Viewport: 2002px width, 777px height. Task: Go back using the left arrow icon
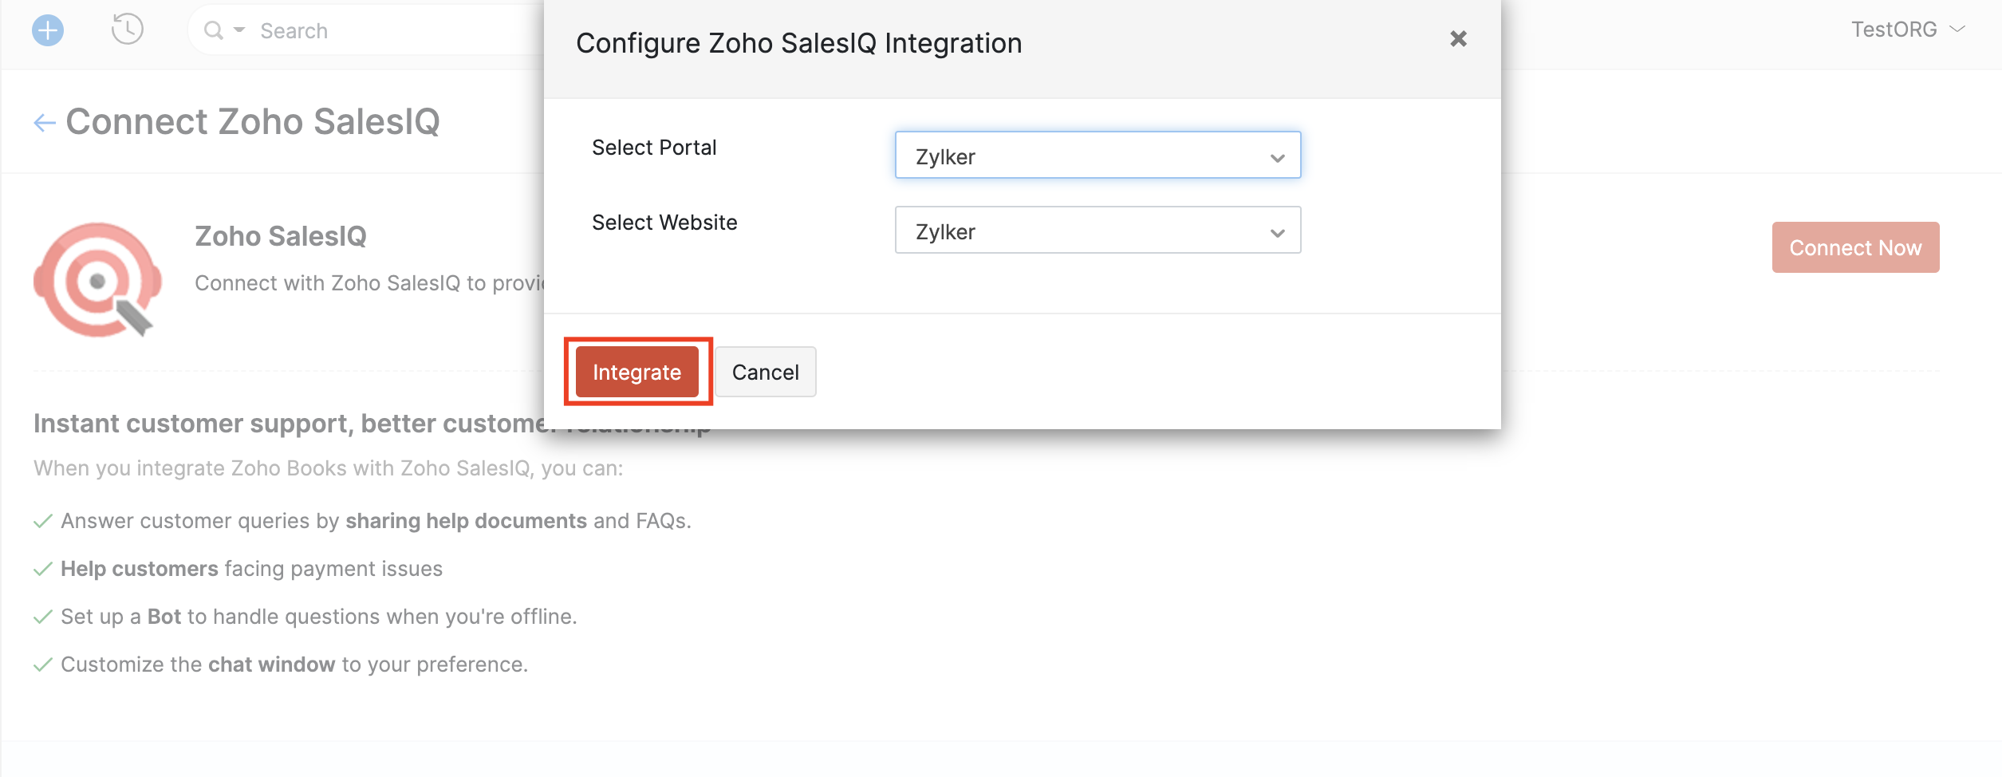(45, 122)
